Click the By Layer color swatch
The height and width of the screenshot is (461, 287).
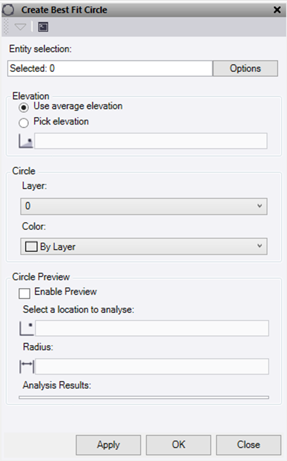click(31, 247)
